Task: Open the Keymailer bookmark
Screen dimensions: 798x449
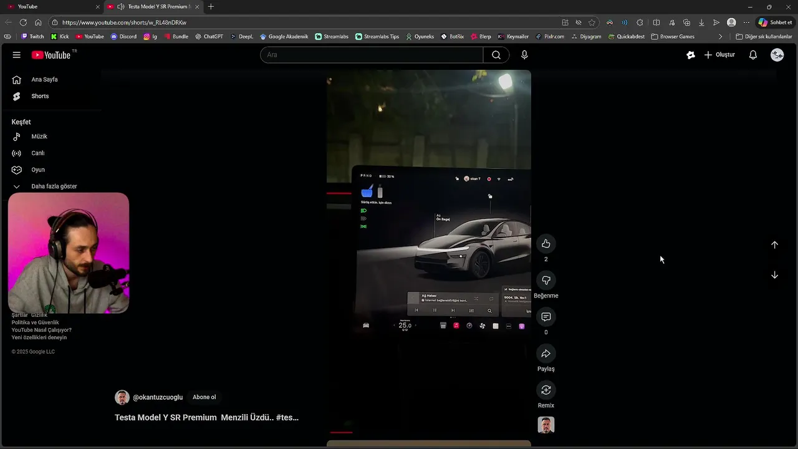Action: pyautogui.click(x=513, y=37)
